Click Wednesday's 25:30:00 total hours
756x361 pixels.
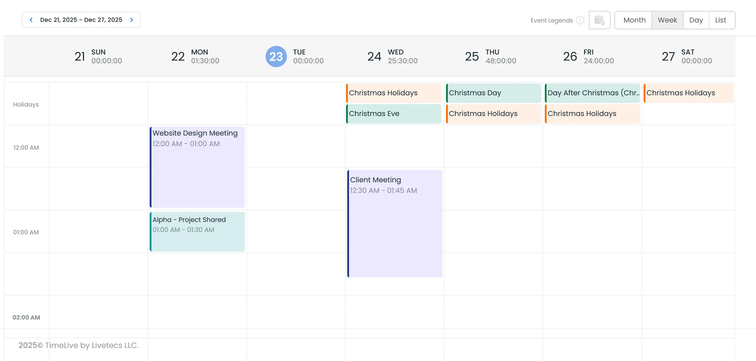point(403,61)
